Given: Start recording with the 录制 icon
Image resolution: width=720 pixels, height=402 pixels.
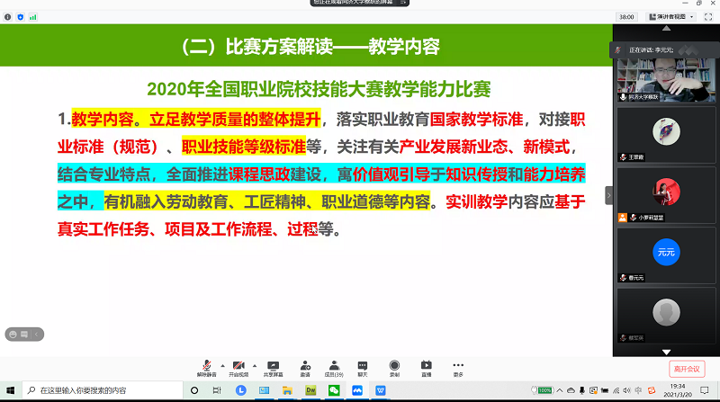Looking at the screenshot, I should [x=394, y=366].
